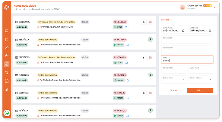Click red import icon on 08/02/2025 note
The height and width of the screenshot is (122, 222).
(x=150, y=22)
